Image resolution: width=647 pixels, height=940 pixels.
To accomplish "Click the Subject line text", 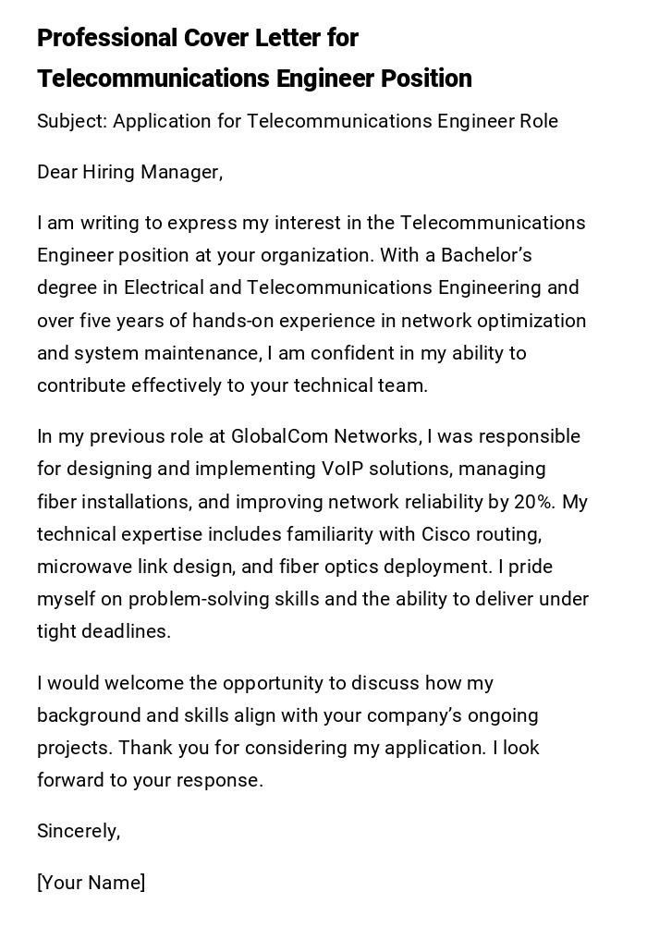I will click(x=297, y=121).
